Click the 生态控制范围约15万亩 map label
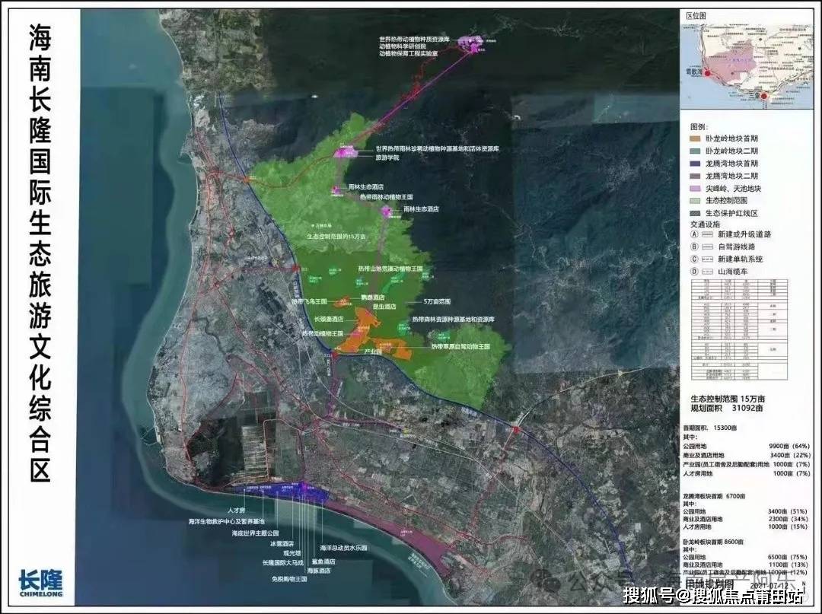Viewport: 822px width, 614px height. [x=336, y=237]
